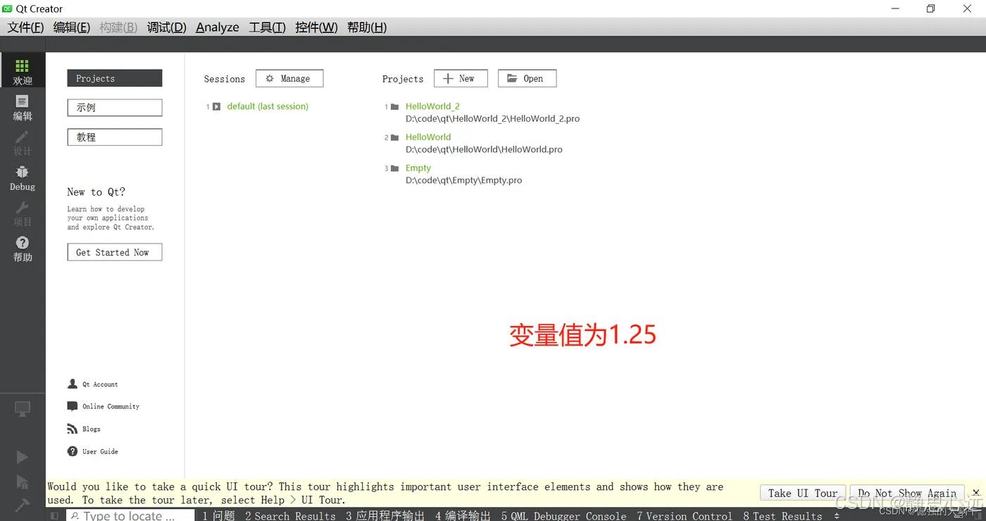The width and height of the screenshot is (986, 521).
Task: Click the Type to locate search field
Action: coord(130,515)
